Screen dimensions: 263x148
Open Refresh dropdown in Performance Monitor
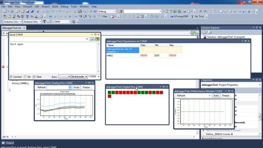[210, 96]
